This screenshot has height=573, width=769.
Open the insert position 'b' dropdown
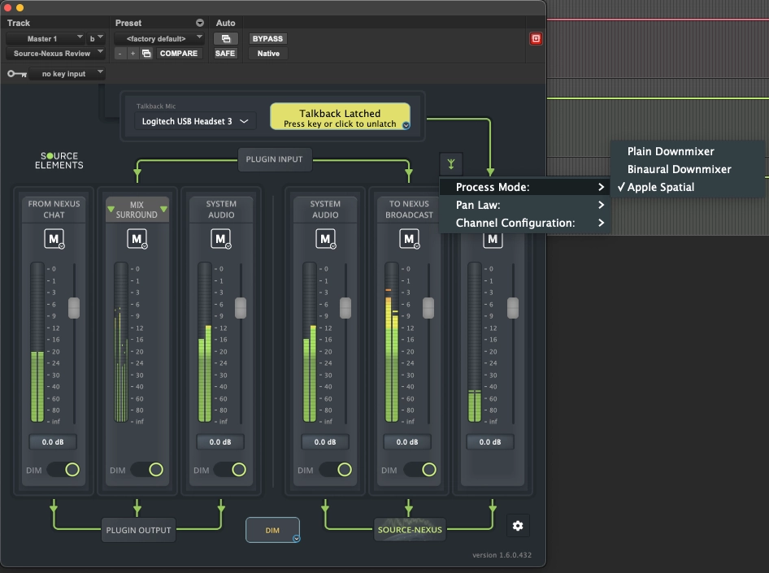click(96, 39)
